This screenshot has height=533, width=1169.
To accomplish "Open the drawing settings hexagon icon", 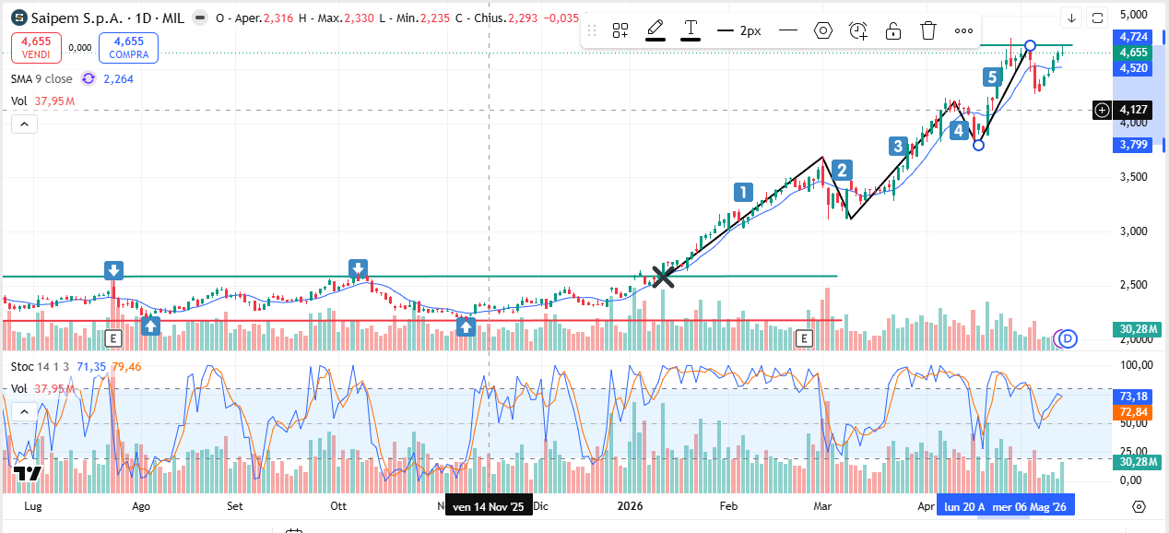I will point(823,30).
